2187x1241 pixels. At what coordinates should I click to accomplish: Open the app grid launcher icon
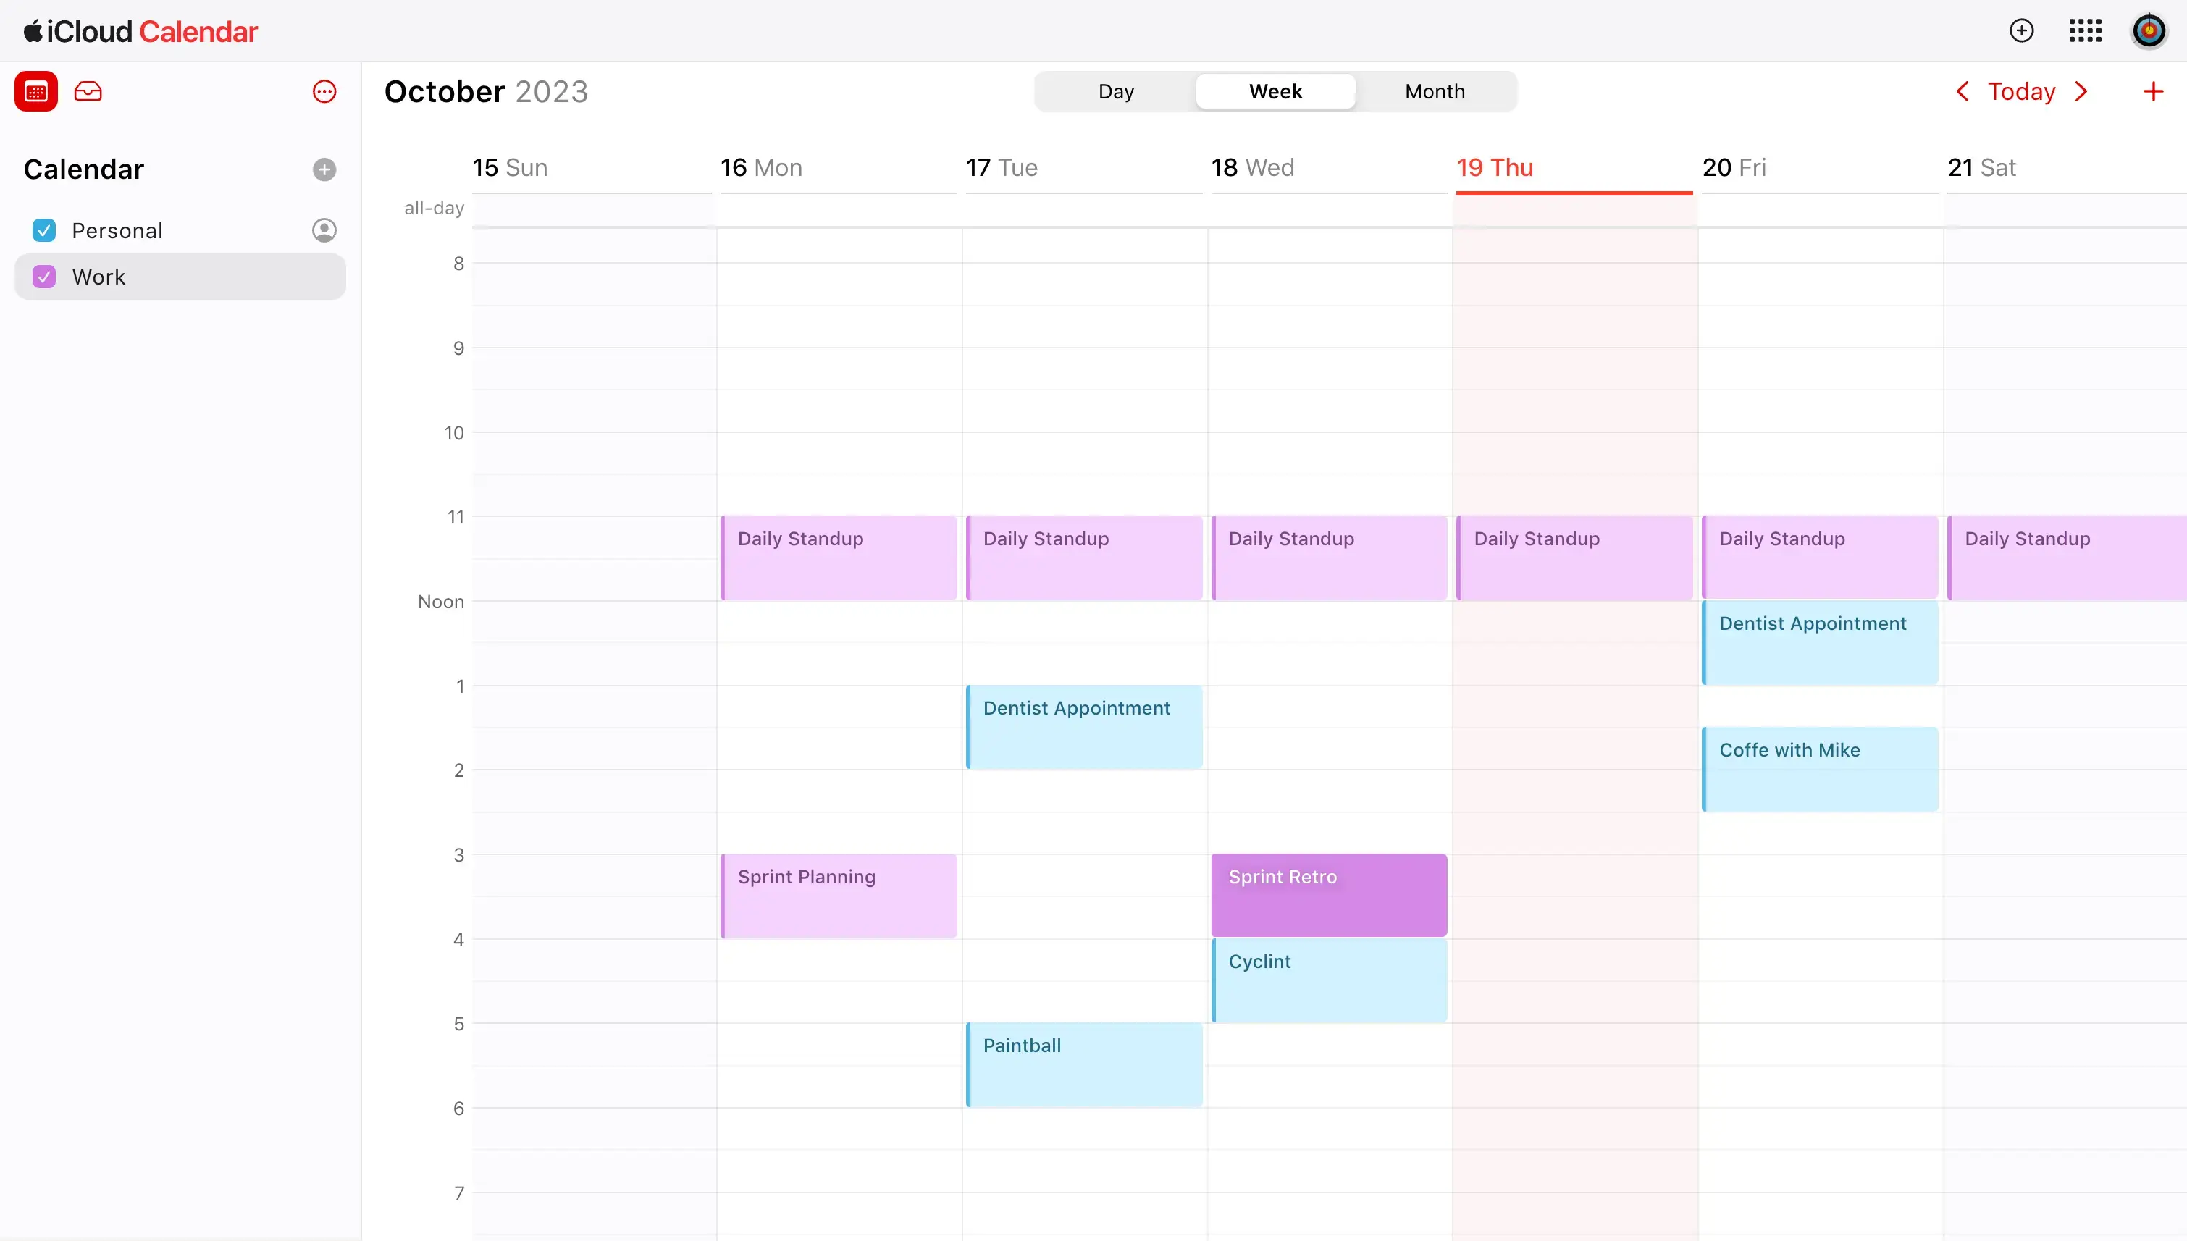point(2091,30)
